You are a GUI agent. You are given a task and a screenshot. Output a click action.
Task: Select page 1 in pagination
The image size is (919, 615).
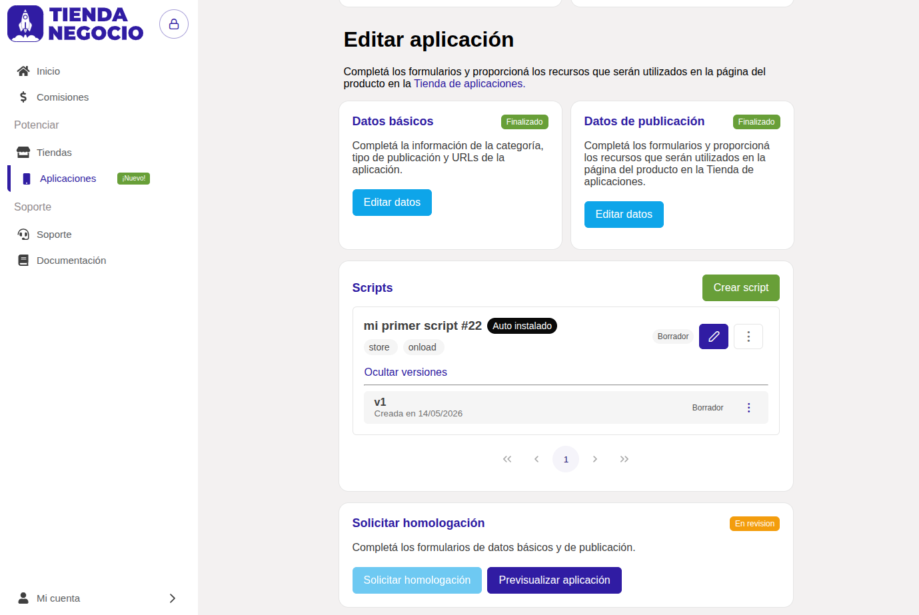click(x=566, y=459)
